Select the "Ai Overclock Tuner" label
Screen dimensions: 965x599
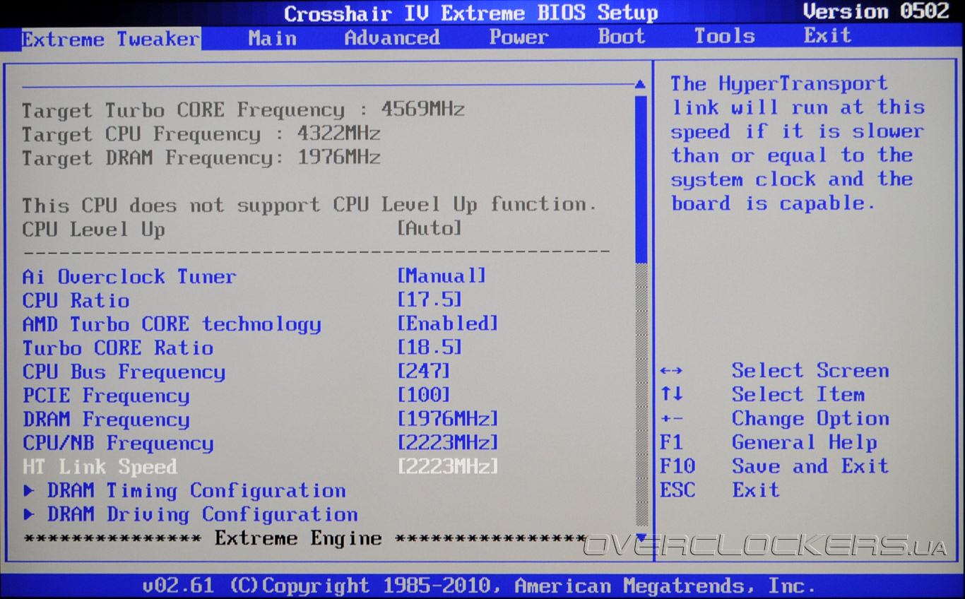[x=129, y=276]
